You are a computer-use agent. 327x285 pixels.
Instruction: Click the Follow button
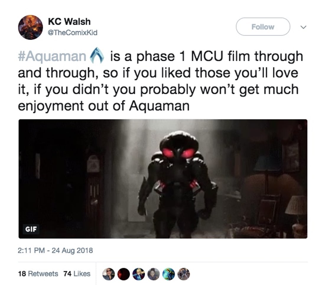coord(263,27)
